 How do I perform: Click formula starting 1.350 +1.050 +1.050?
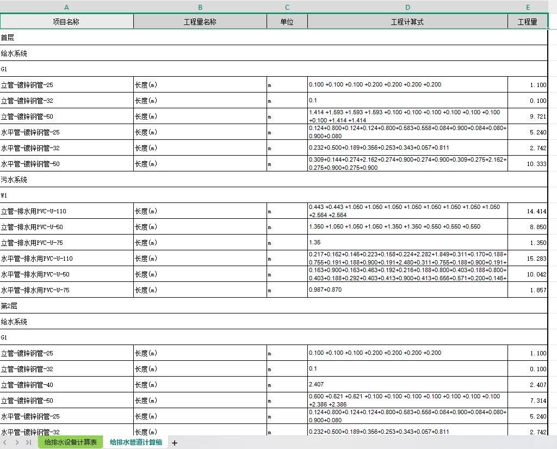click(407, 227)
